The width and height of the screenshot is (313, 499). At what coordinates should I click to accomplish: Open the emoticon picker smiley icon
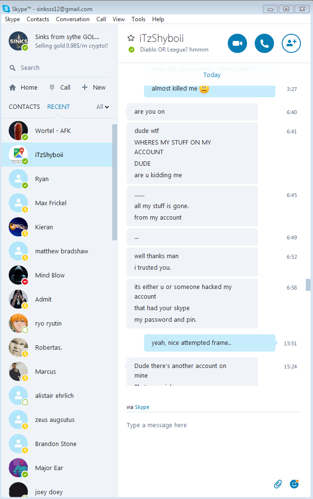tap(295, 484)
